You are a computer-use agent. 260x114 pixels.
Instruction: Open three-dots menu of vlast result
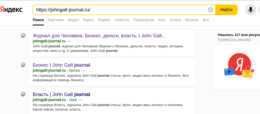point(80,100)
